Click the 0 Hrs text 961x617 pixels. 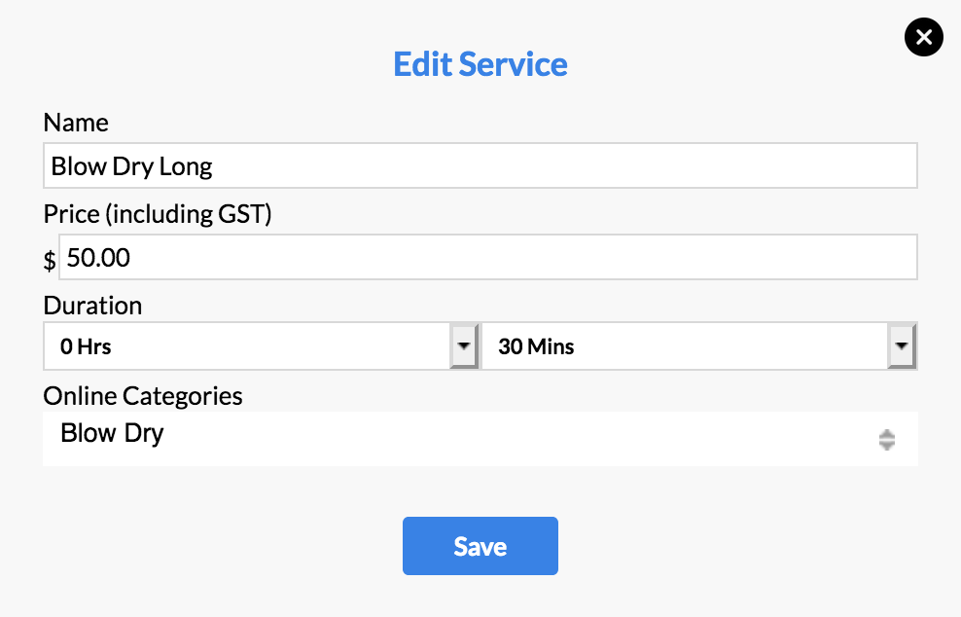[86, 346]
